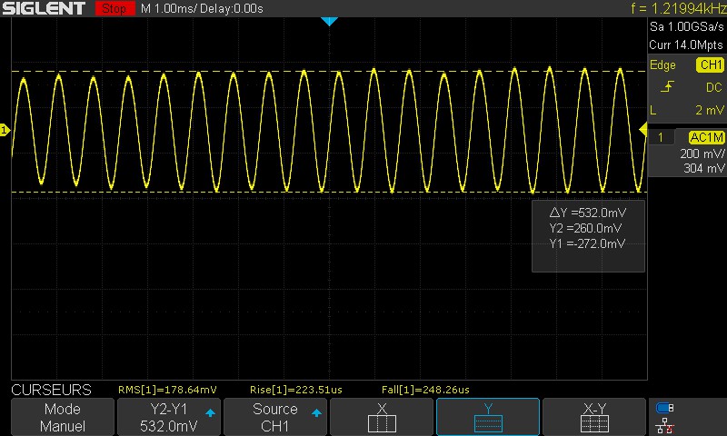The width and height of the screenshot is (727, 436).
Task: Click the CH1 trigger source badge
Action: 710,64
